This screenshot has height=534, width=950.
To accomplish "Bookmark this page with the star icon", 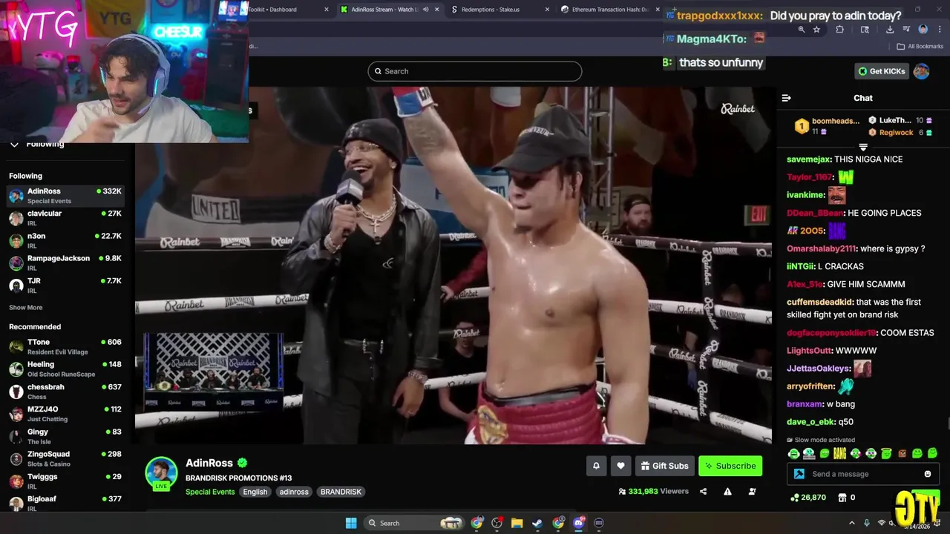I will [x=816, y=30].
